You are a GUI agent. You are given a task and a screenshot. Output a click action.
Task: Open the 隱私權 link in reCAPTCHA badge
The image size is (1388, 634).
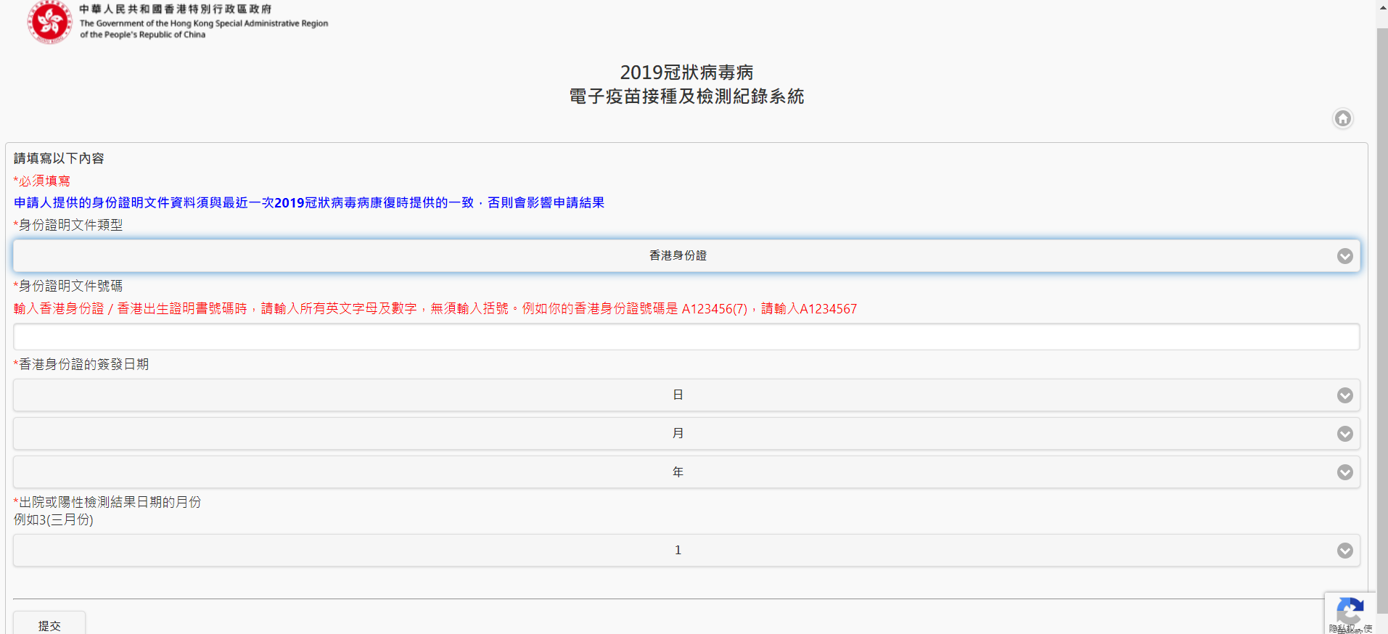pyautogui.click(x=1339, y=629)
